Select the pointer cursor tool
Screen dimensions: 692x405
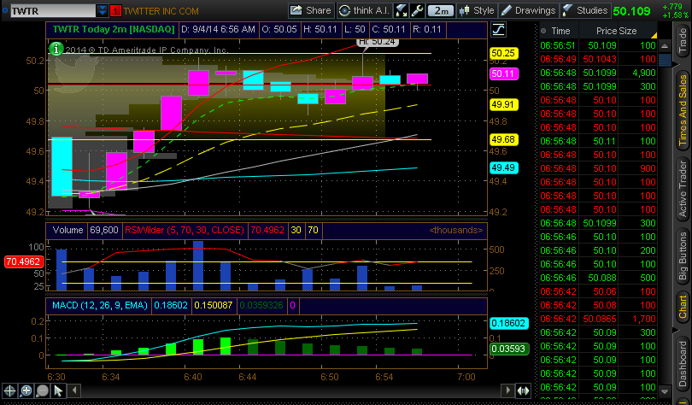click(x=58, y=390)
